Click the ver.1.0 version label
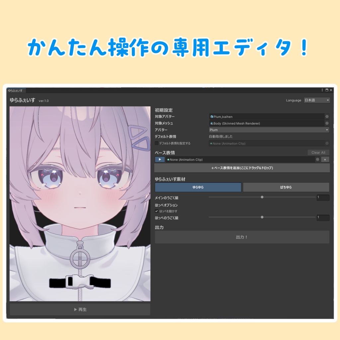Viewport: 340px width, 340px height. (x=43, y=101)
